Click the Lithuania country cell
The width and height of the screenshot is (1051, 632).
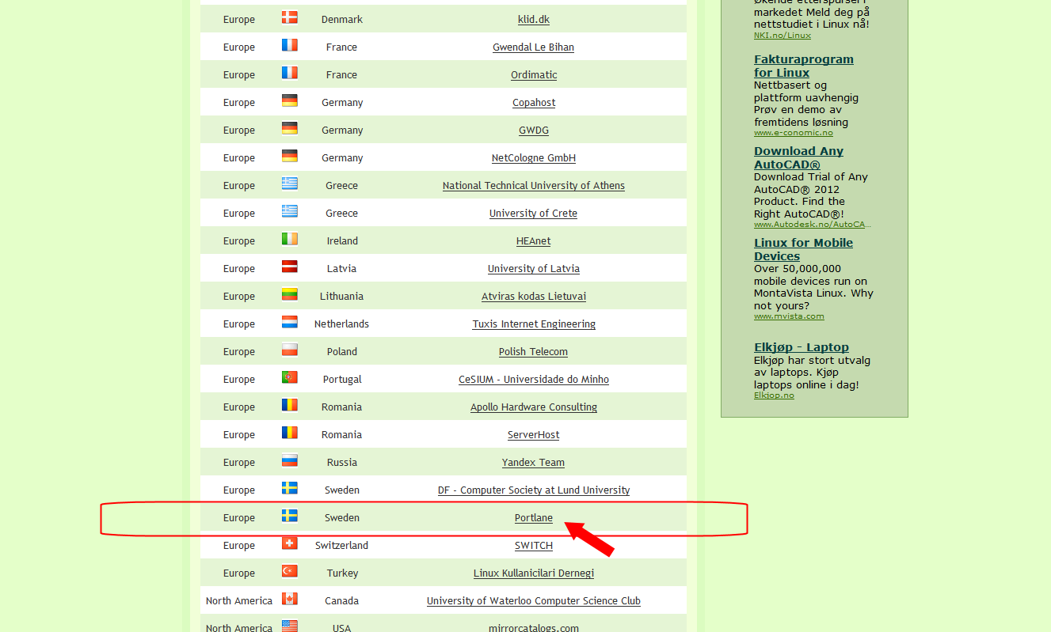[x=342, y=297]
